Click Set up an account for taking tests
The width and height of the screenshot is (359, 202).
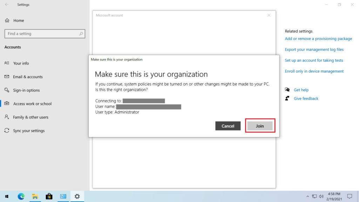314,60
